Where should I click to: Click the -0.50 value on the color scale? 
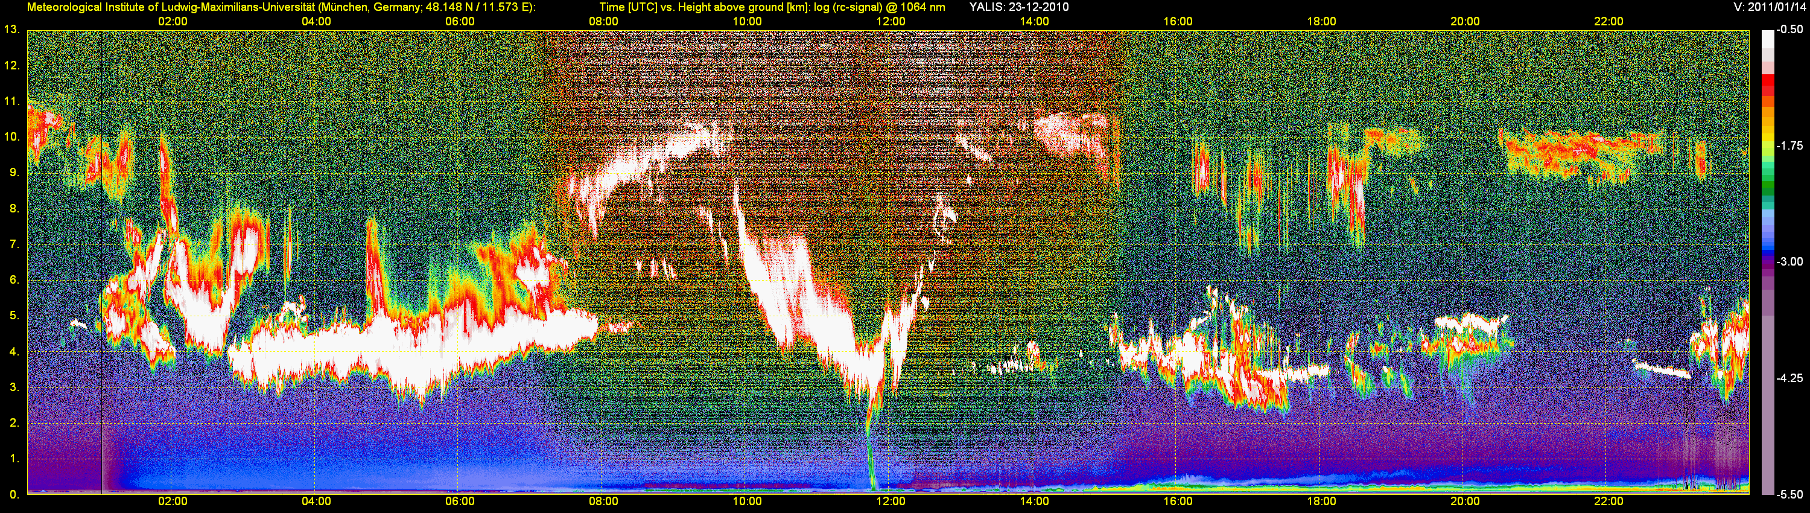[x=1789, y=30]
